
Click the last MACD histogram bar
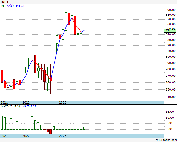coord(84,128)
